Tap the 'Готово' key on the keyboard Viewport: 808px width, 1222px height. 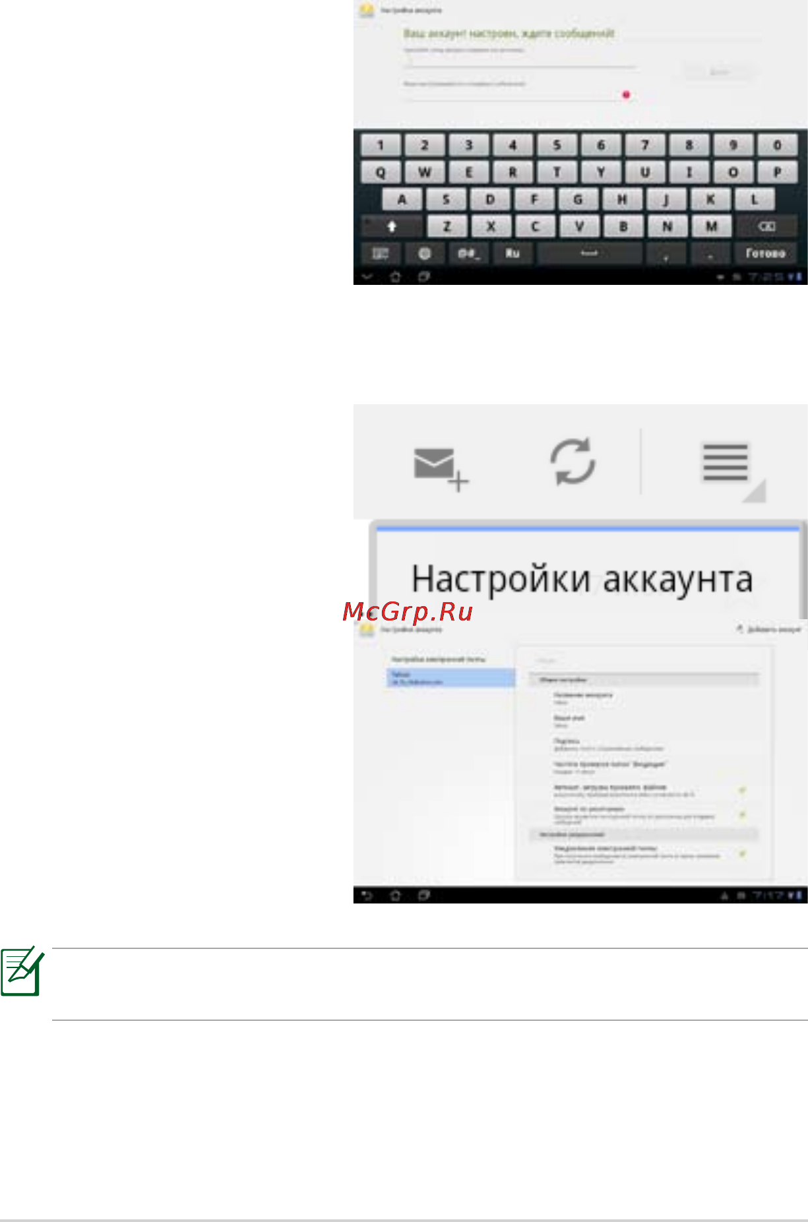coord(766,253)
